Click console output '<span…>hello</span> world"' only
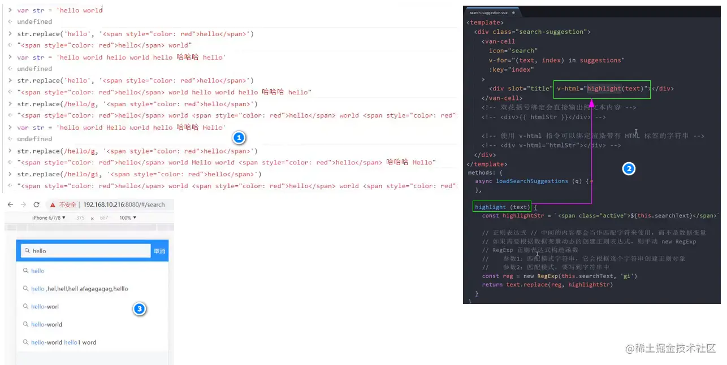Screen dimensions: 727x365 [x=105, y=45]
